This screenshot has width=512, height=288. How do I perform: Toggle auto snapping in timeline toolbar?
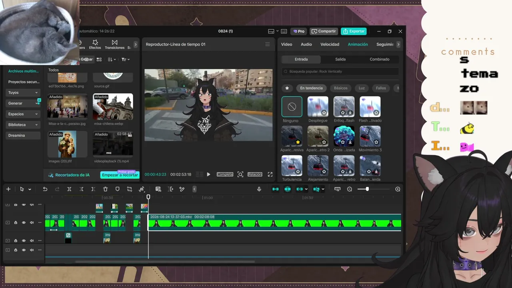[x=288, y=189]
